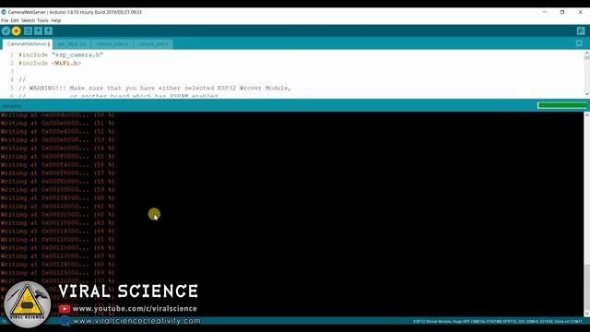Click the editor scrollbar down arrow
The width and height of the screenshot is (590, 332).
586,94
